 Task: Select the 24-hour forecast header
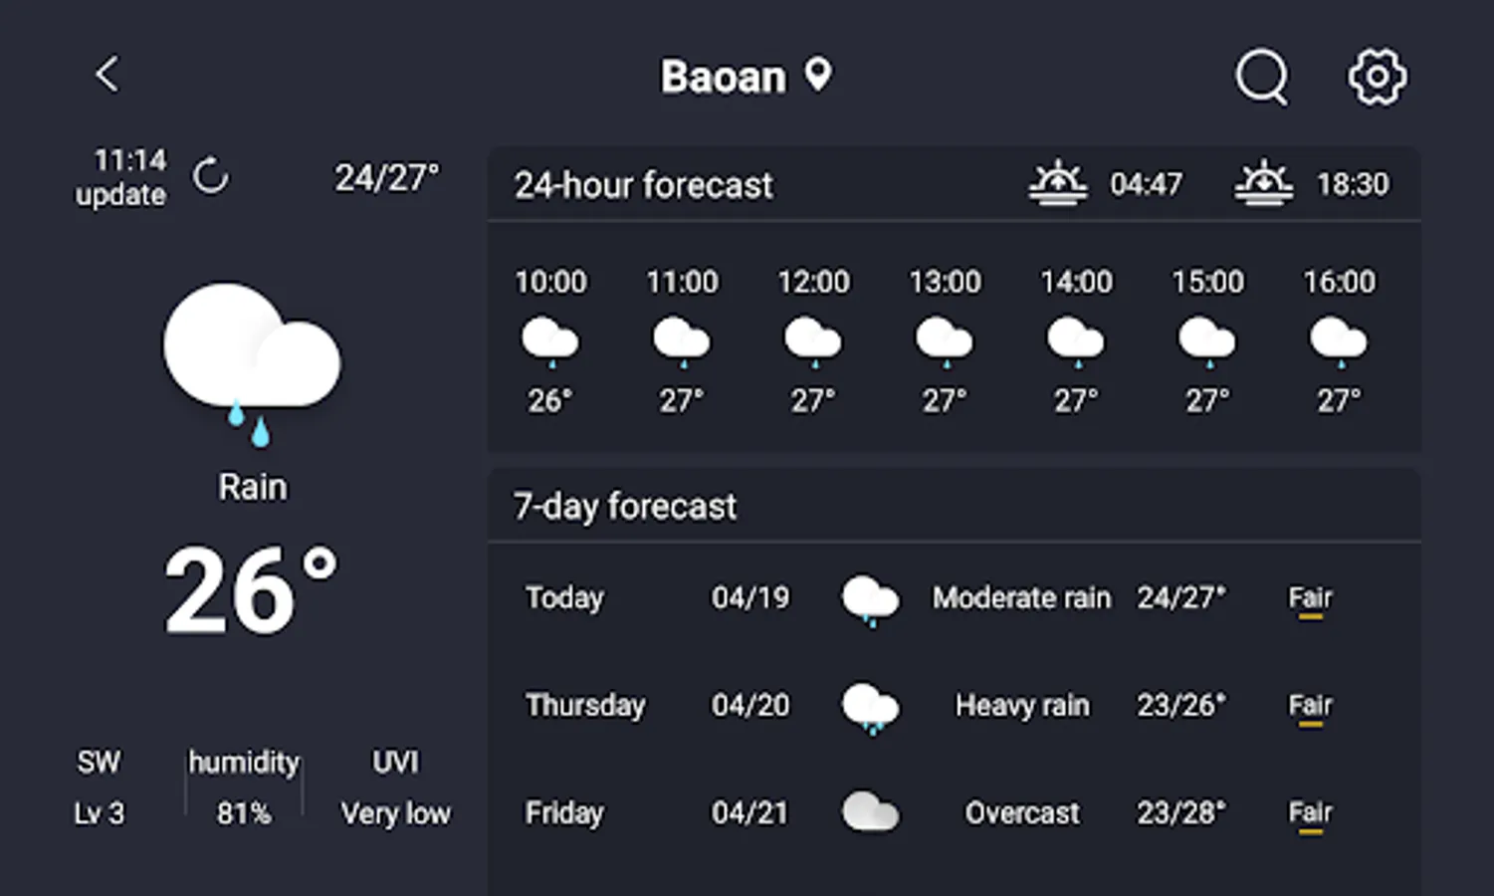[643, 185]
